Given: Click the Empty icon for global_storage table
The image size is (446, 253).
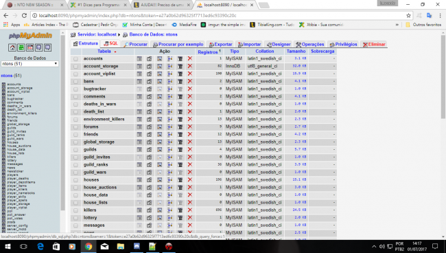Looking at the screenshot, I should (x=180, y=142).
